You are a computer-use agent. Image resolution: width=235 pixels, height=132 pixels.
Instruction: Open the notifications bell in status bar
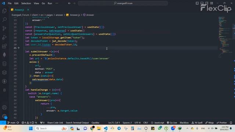231,122
